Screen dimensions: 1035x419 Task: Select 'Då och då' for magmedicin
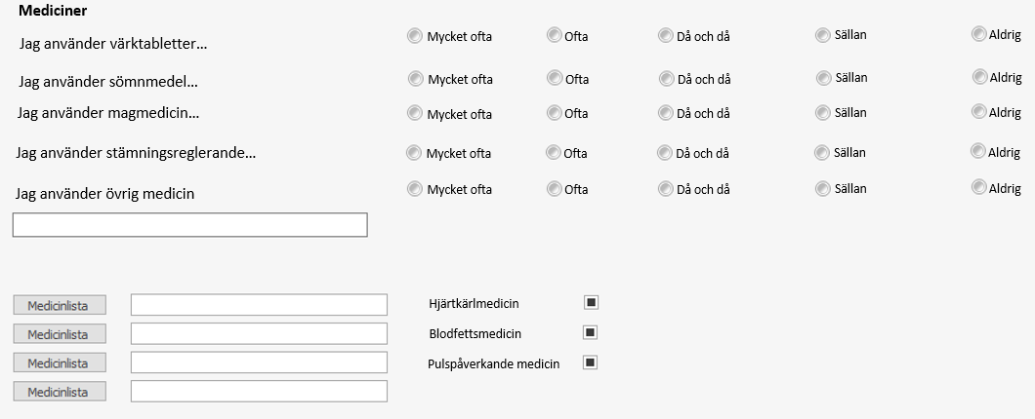pyautogui.click(x=665, y=113)
